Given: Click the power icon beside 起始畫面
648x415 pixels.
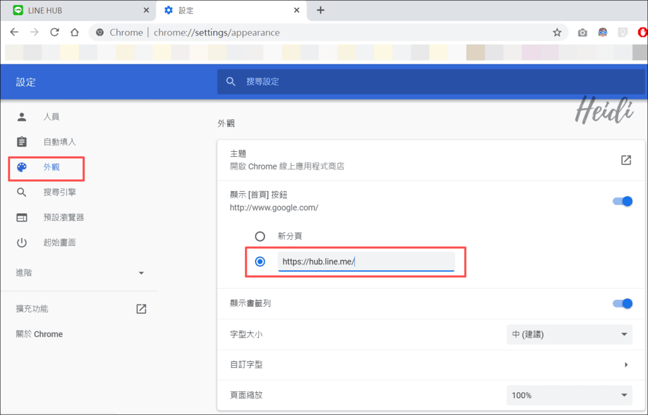Looking at the screenshot, I should coord(22,243).
